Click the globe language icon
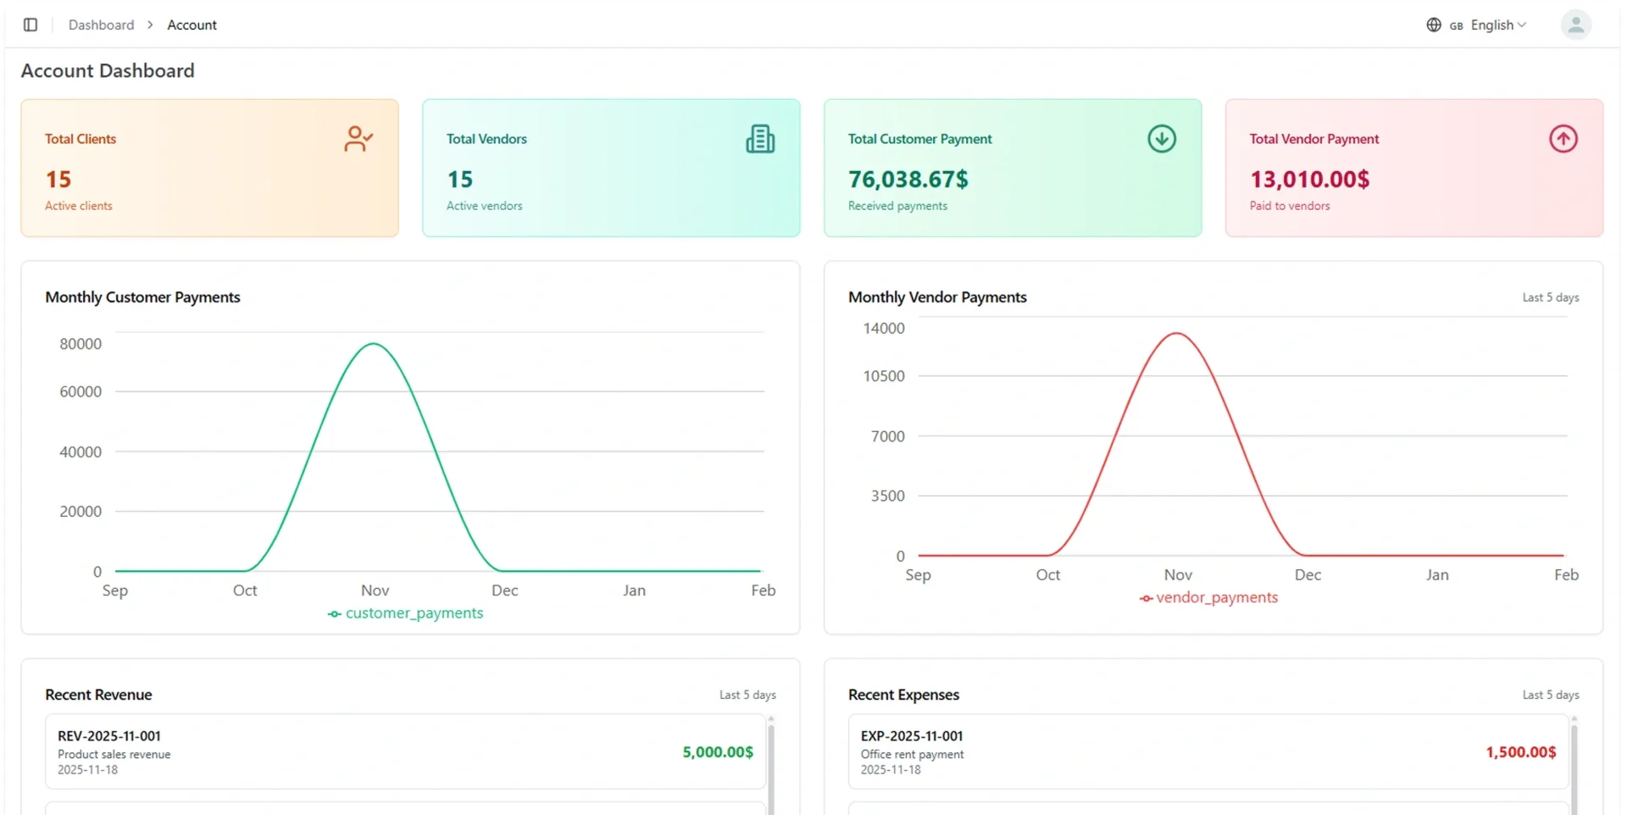 point(1434,25)
